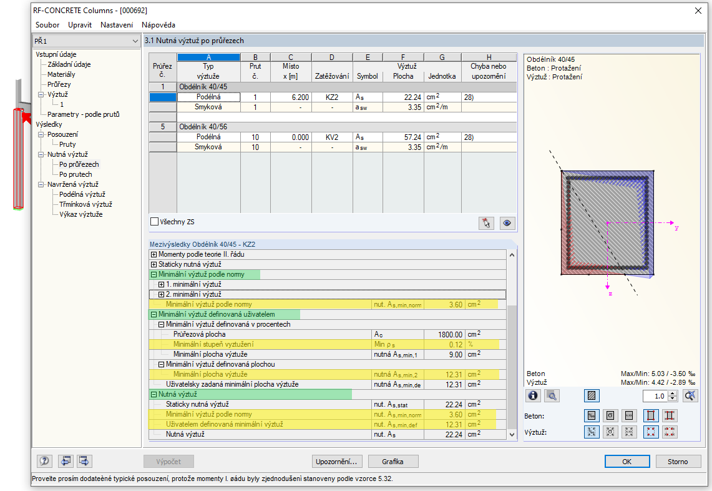Screen dimensions: 712x491
Task: Open the Soubor menu
Action: pyautogui.click(x=47, y=25)
